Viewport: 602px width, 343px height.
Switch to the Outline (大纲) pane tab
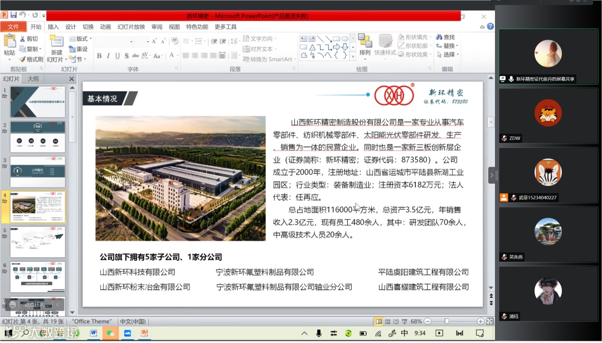[x=33, y=79]
